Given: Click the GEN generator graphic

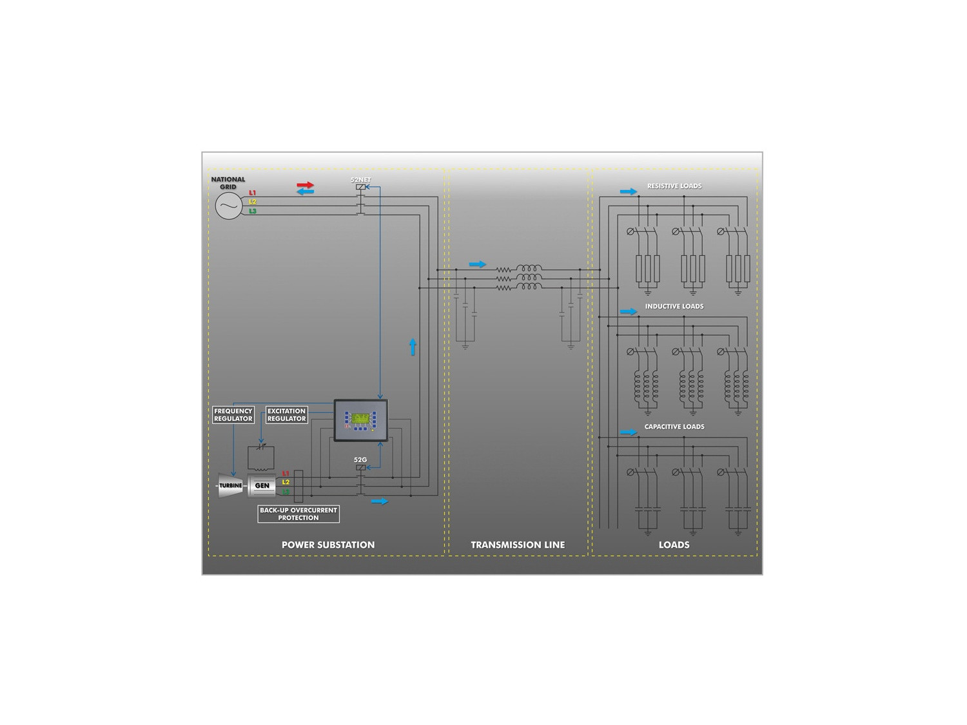Looking at the screenshot, I should pyautogui.click(x=262, y=486).
